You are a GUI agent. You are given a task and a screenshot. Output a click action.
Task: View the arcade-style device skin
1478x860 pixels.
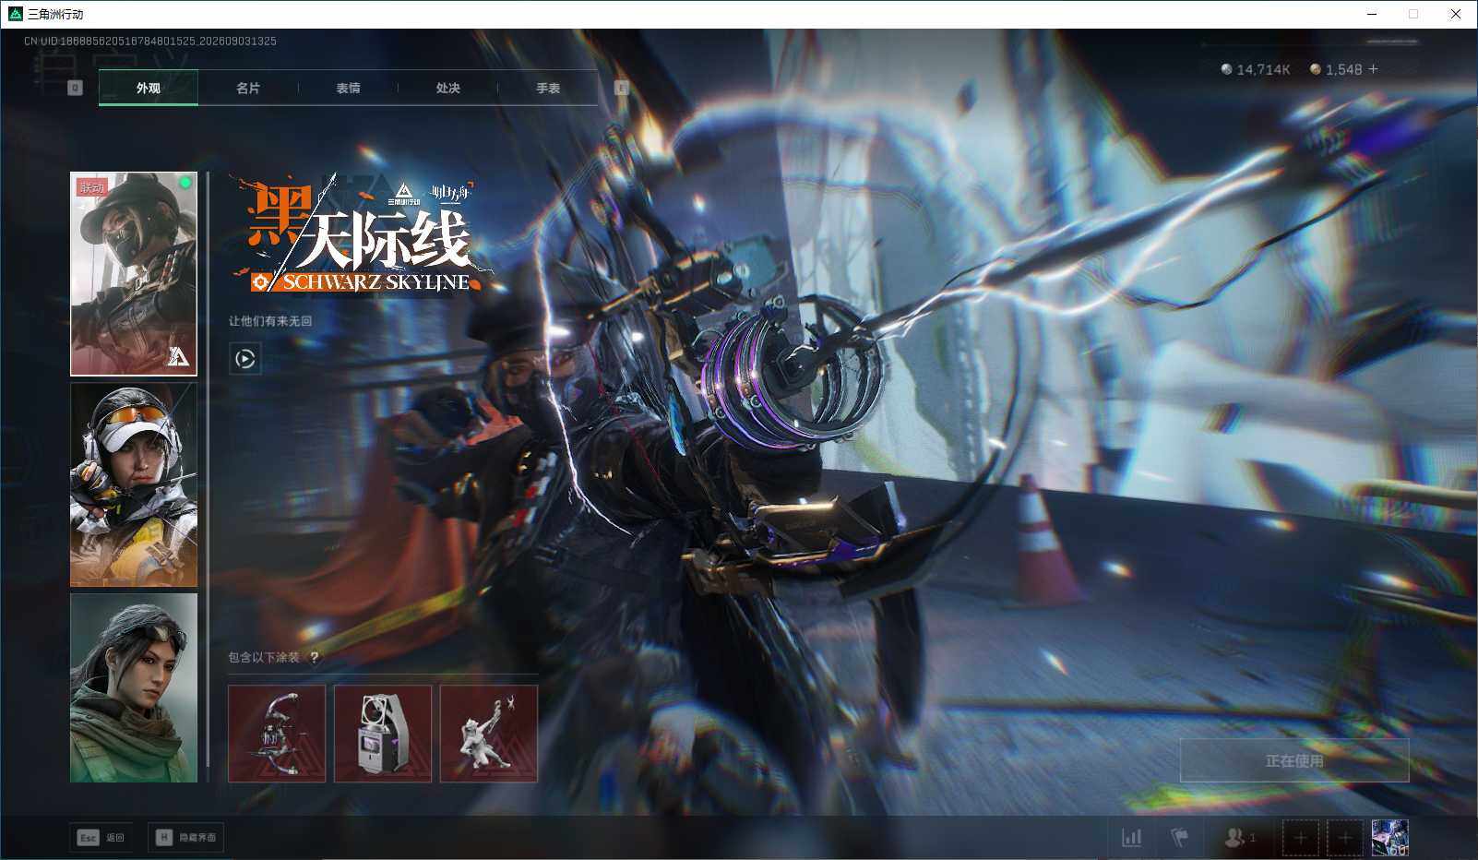(383, 734)
